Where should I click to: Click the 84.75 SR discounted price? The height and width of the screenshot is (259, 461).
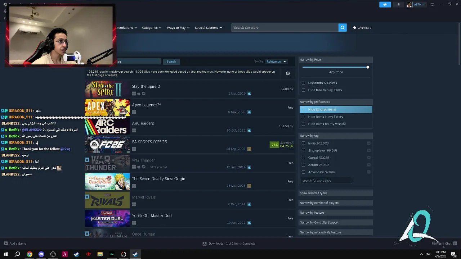(287, 146)
